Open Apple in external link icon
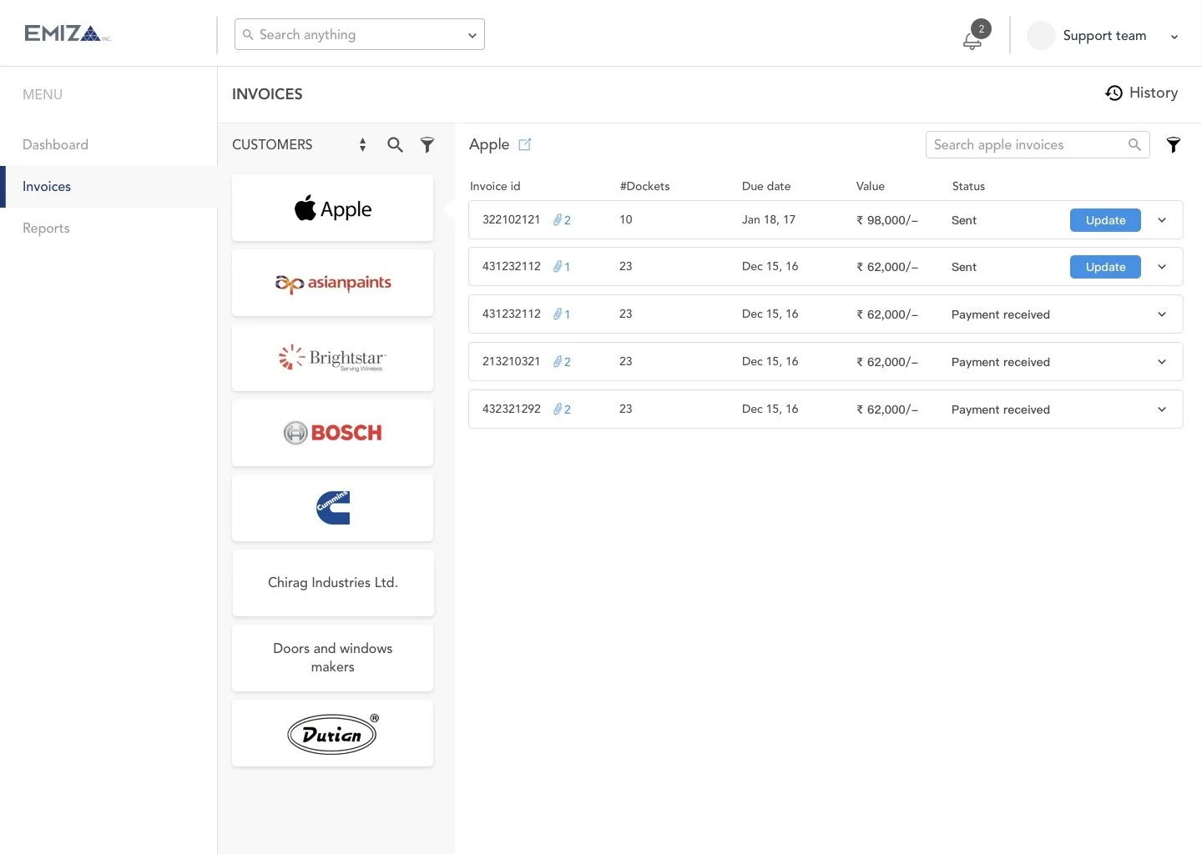1202x854 pixels. click(x=524, y=144)
